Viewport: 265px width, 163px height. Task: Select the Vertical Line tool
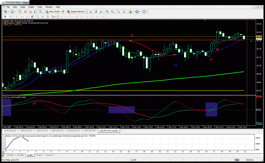click(17, 17)
